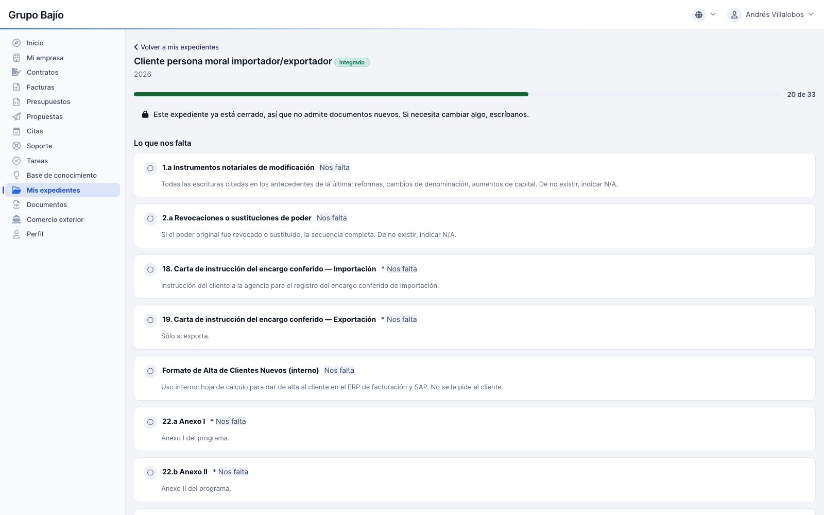Click circle for Formato de Alta de Clientes
Viewport: 824px width, 515px height.
pyautogui.click(x=150, y=371)
